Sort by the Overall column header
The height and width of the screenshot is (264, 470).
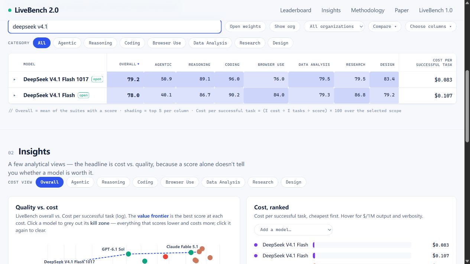click(x=129, y=64)
